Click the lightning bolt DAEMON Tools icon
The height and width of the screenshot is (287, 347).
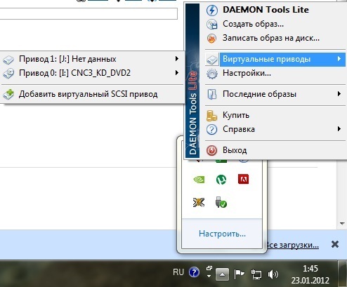tap(212, 11)
